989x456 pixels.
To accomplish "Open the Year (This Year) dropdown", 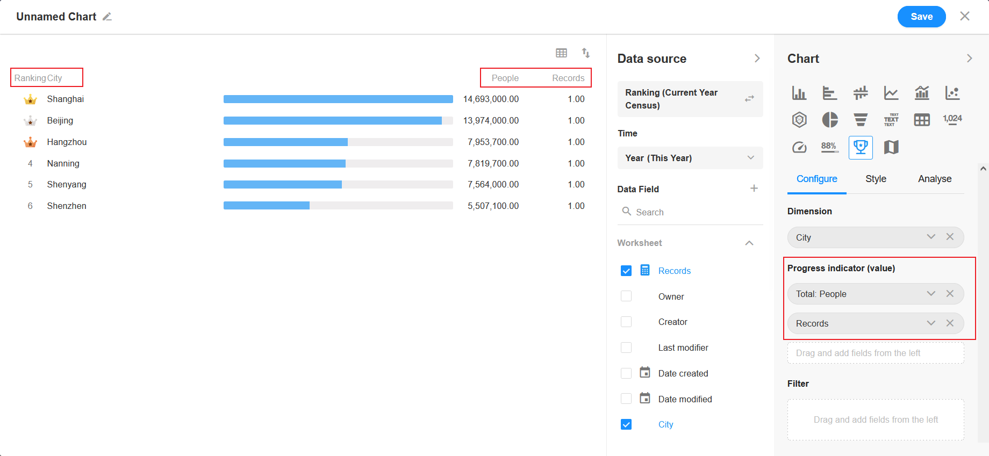I will pyautogui.click(x=690, y=158).
